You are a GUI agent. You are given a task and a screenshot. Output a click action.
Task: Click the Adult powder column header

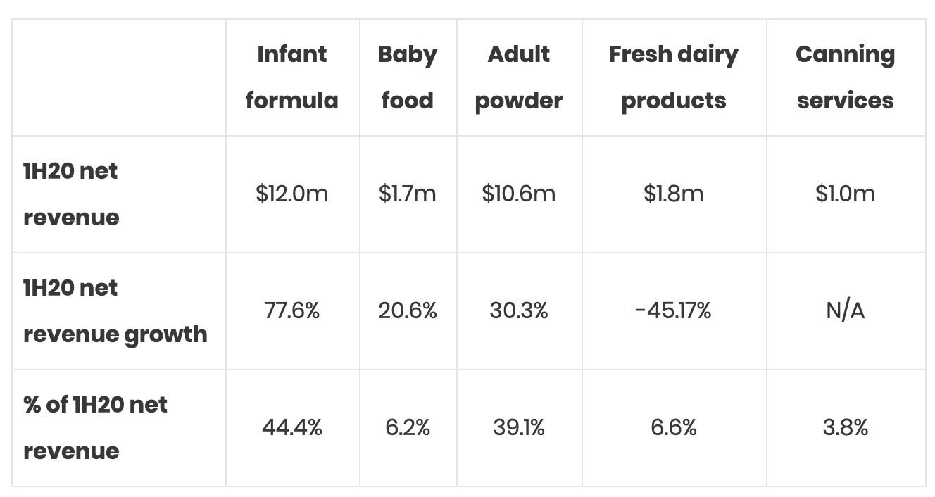click(x=519, y=77)
